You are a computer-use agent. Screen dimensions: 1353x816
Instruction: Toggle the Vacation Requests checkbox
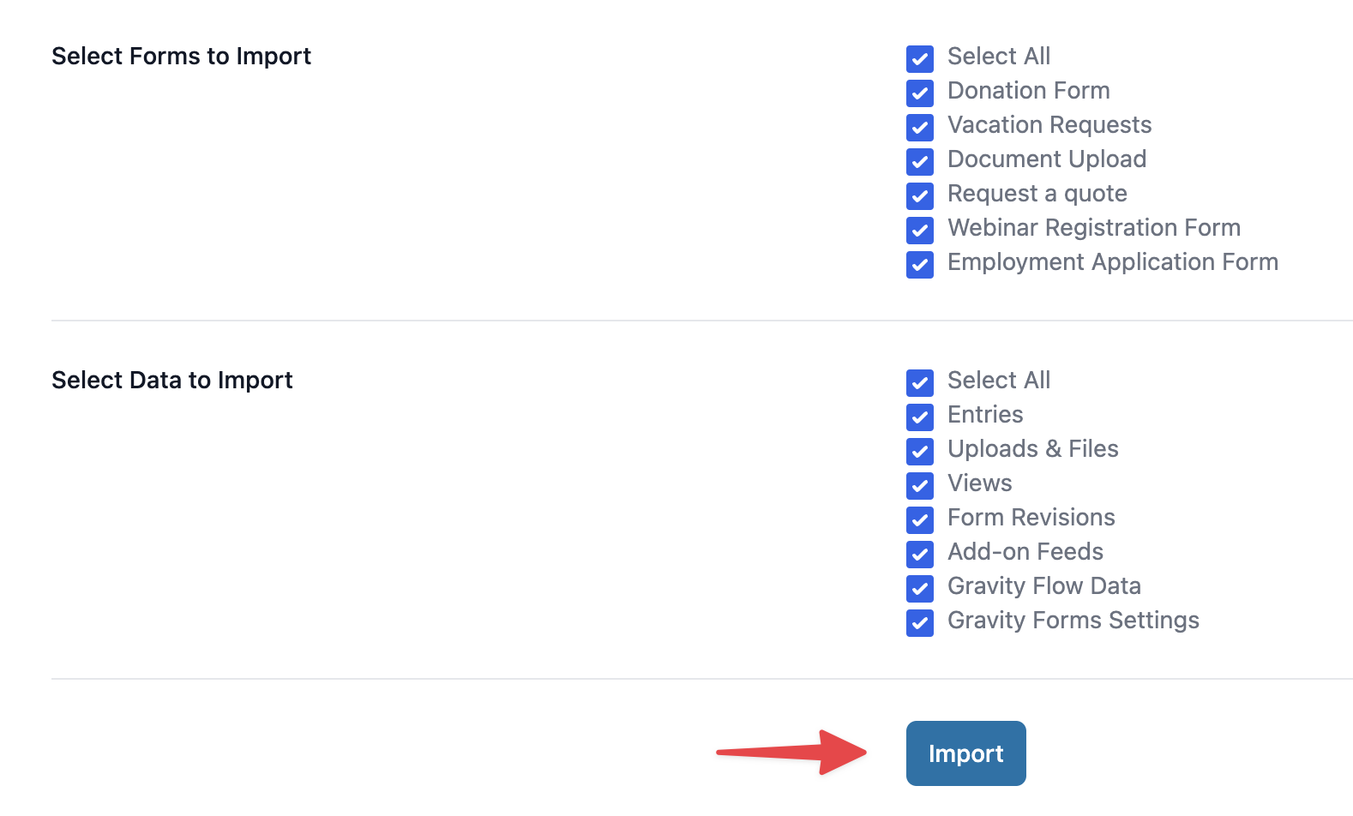click(x=920, y=128)
